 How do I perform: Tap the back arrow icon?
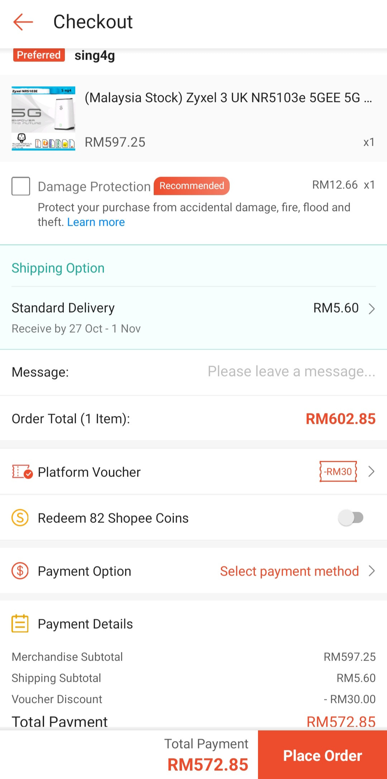[23, 22]
